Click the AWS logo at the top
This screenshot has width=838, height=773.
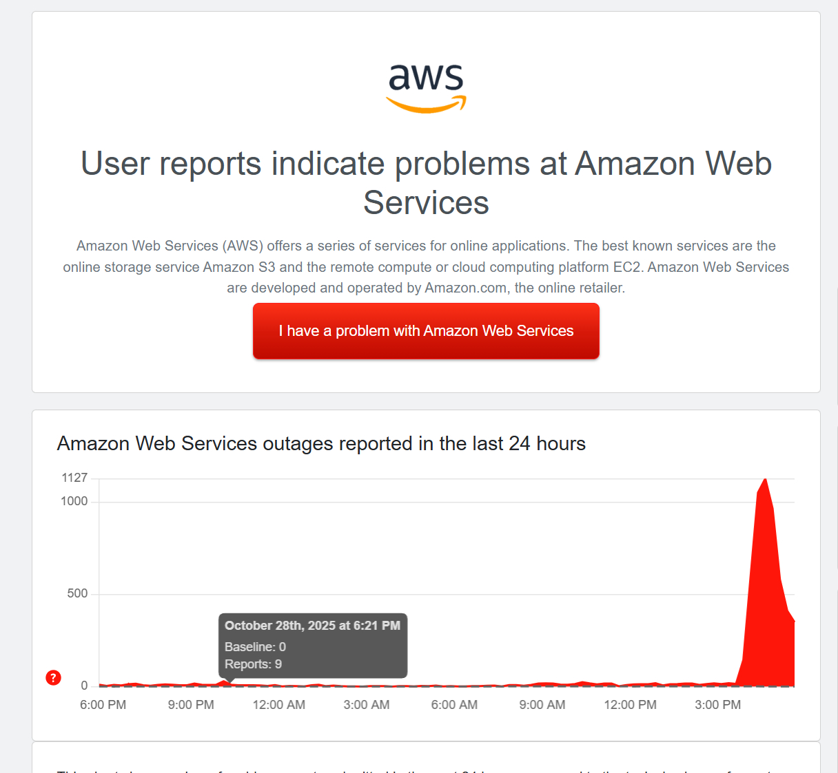pyautogui.click(x=426, y=87)
